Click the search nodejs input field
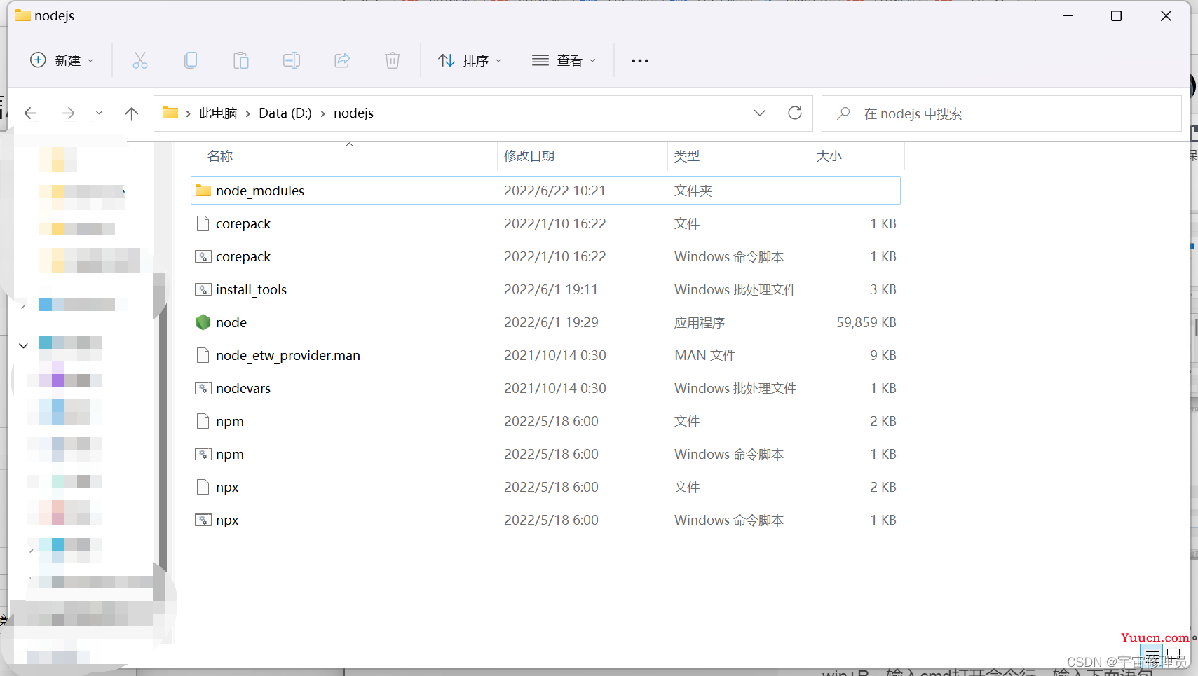Screen dimensions: 1198x676 coord(1002,113)
